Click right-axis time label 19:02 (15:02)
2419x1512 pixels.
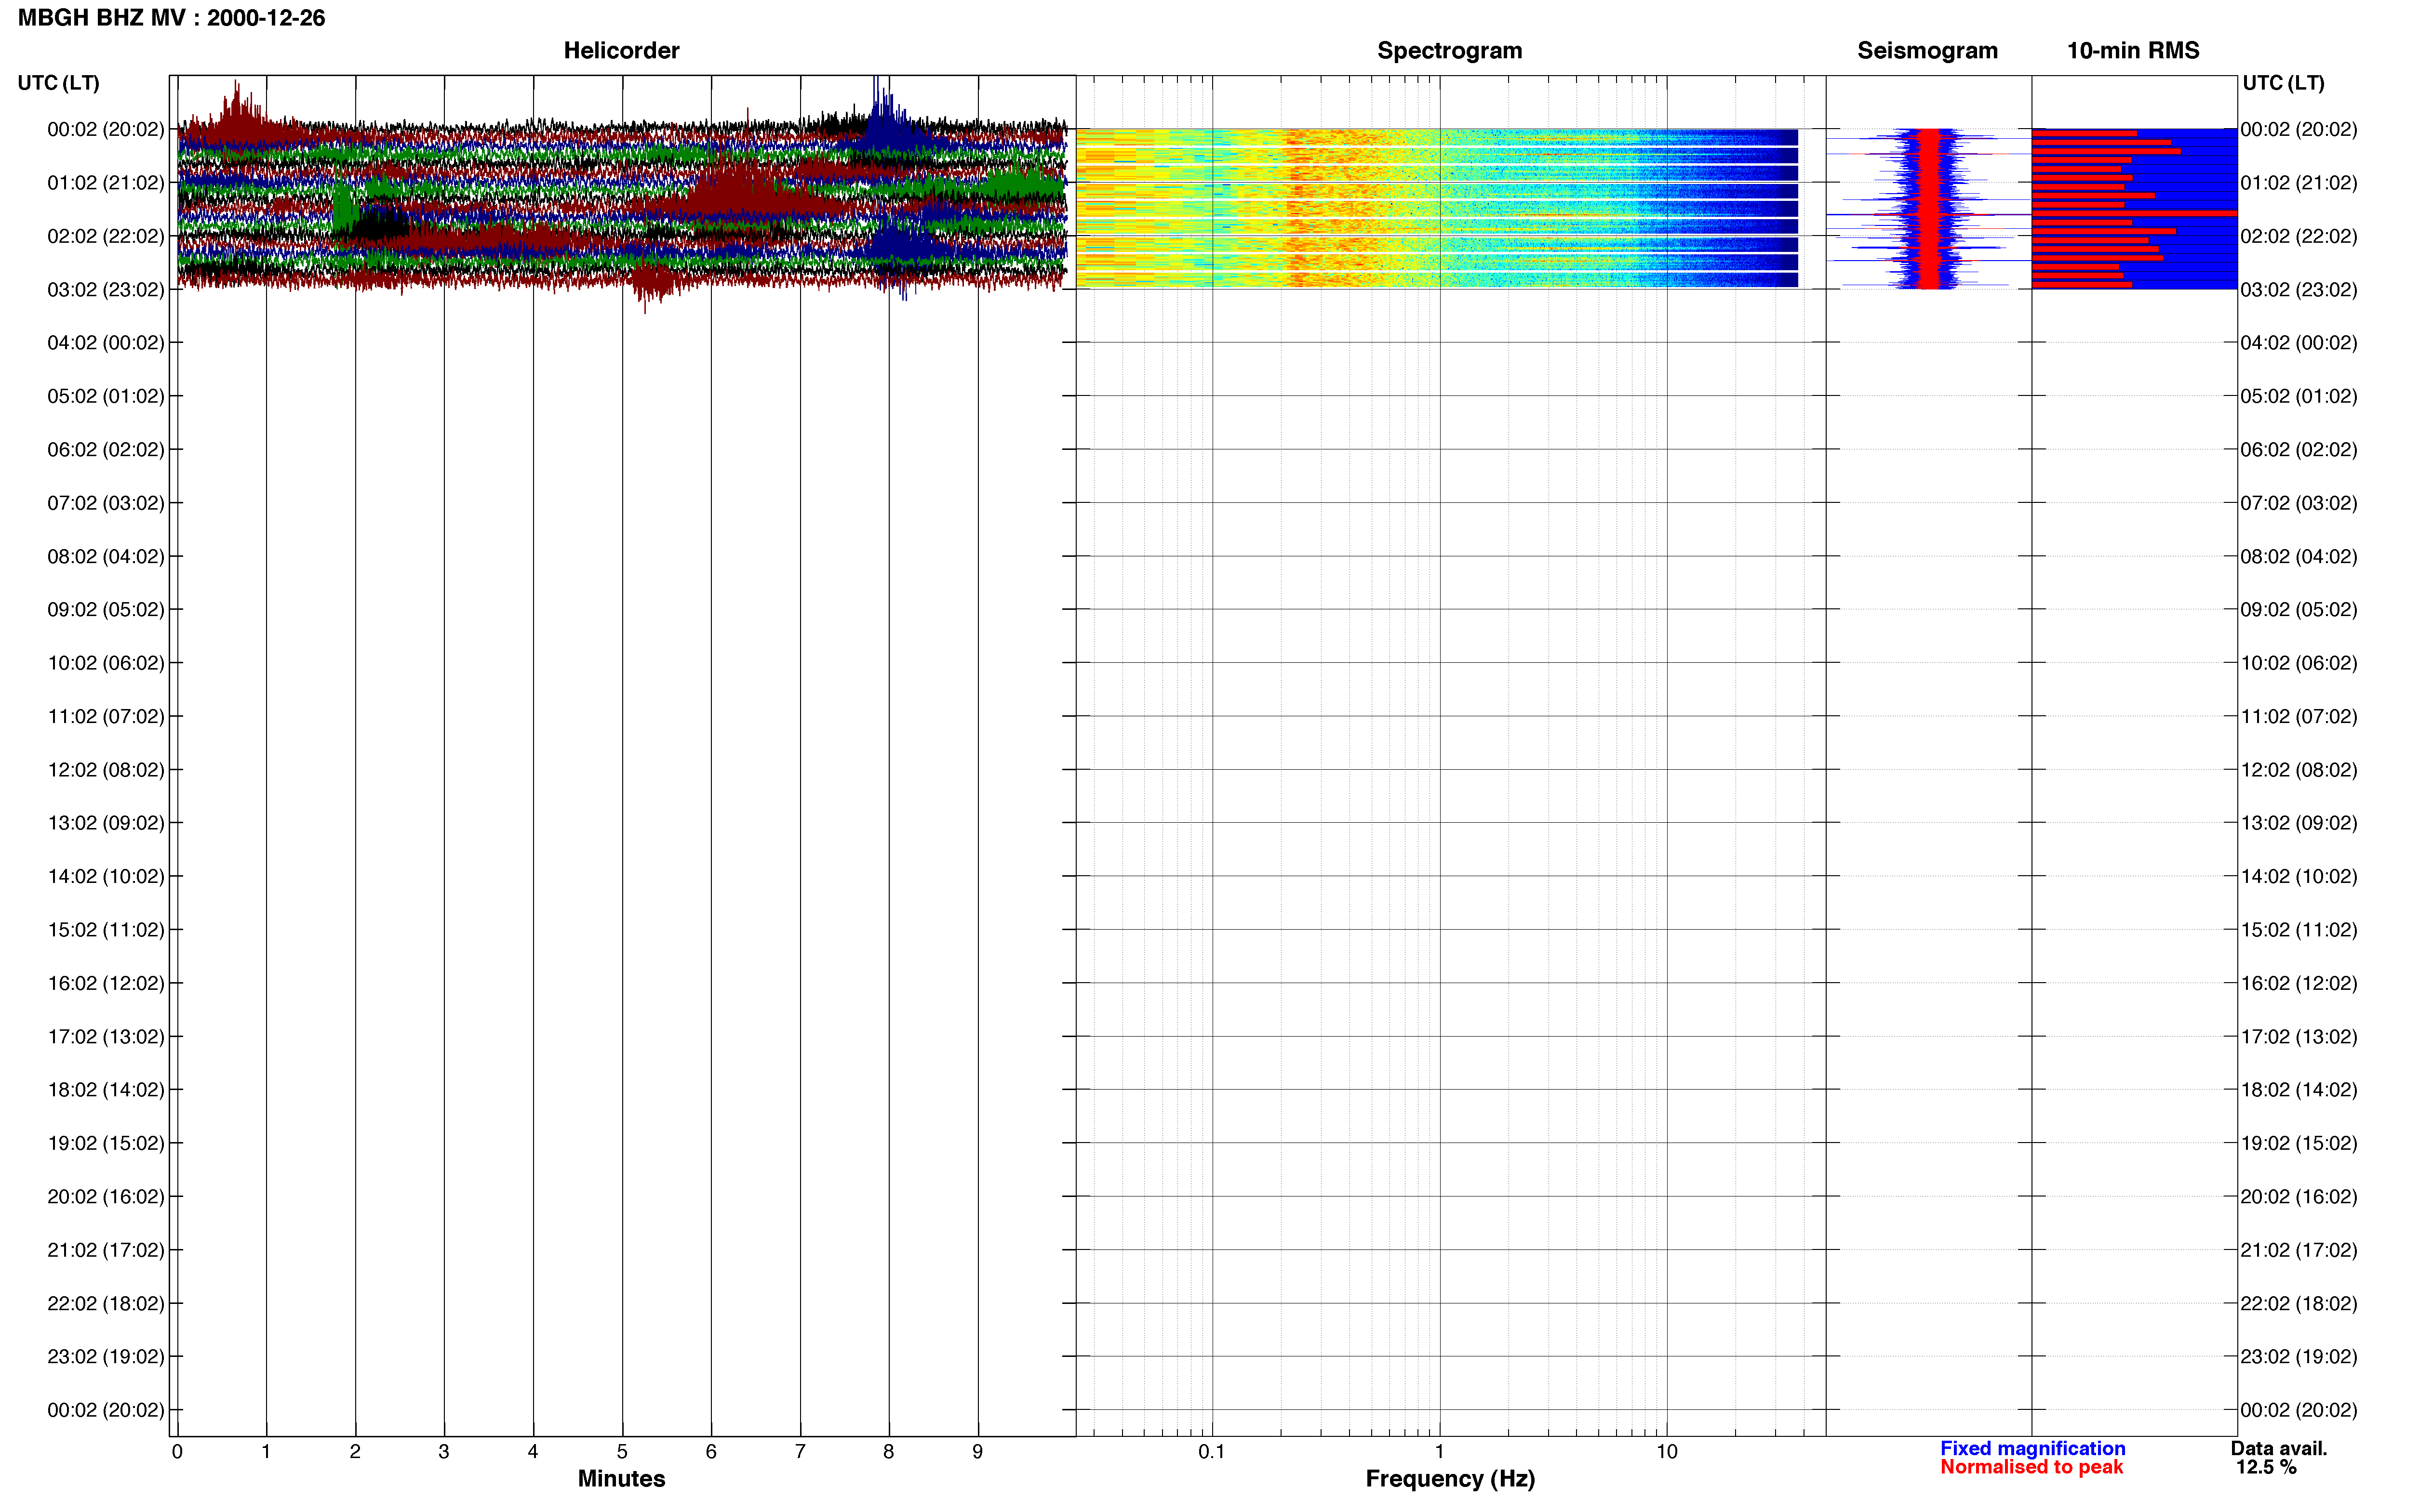click(x=2299, y=1143)
